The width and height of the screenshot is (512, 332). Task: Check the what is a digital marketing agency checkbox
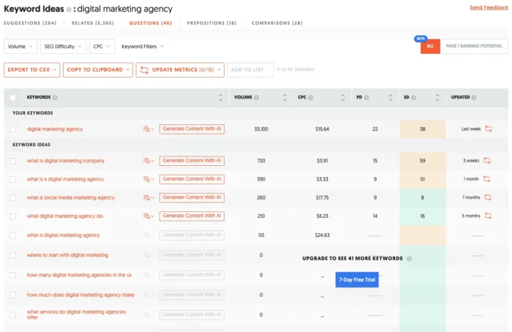pyautogui.click(x=12, y=179)
